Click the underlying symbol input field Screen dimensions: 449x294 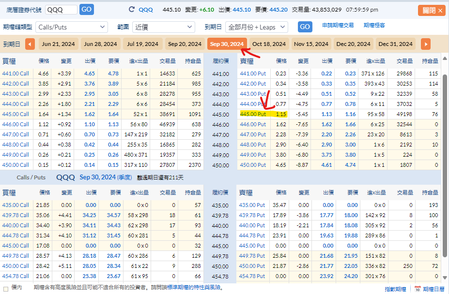(x=61, y=10)
